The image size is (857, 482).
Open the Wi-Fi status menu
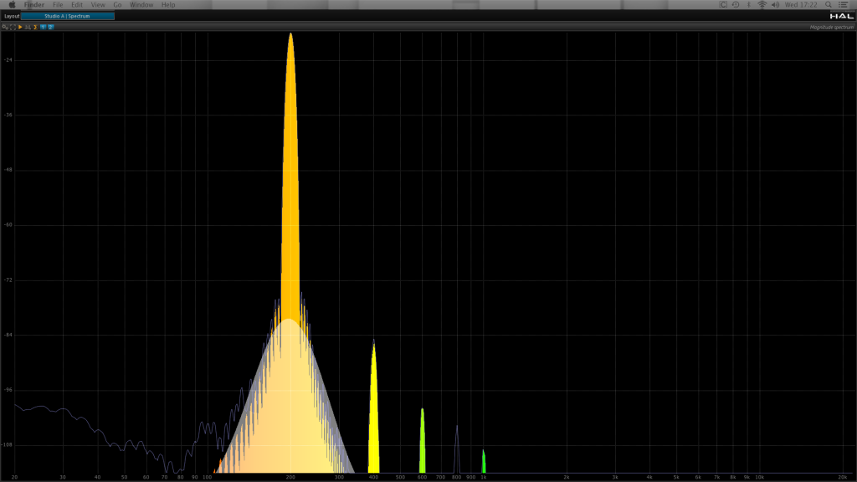click(762, 4)
